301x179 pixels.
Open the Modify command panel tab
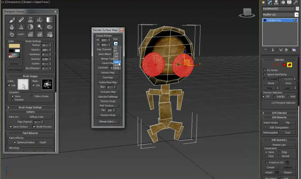tap(270, 2)
